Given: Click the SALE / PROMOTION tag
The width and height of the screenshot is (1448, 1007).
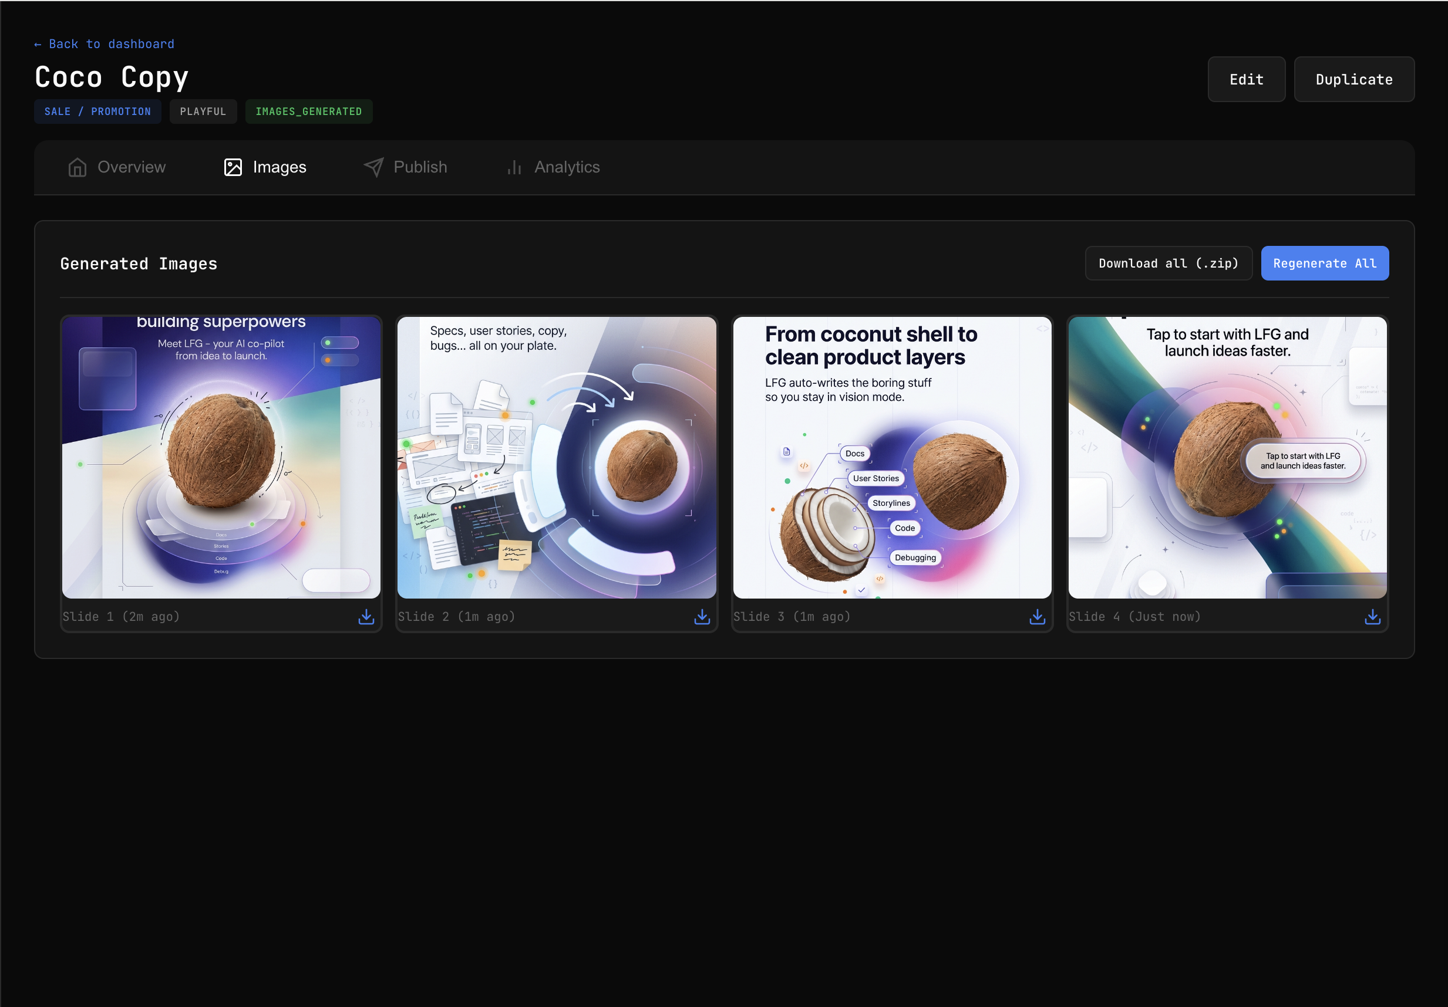Looking at the screenshot, I should pyautogui.click(x=97, y=111).
